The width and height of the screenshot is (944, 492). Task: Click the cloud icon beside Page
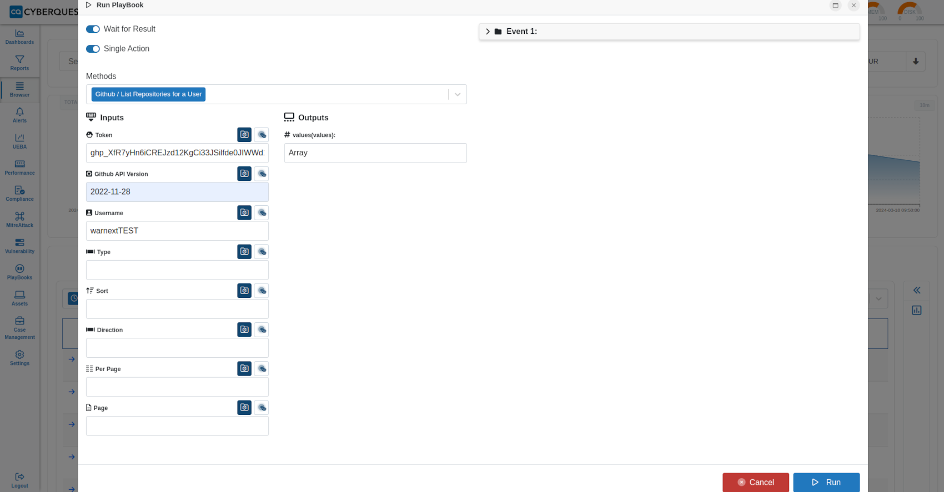click(x=262, y=408)
